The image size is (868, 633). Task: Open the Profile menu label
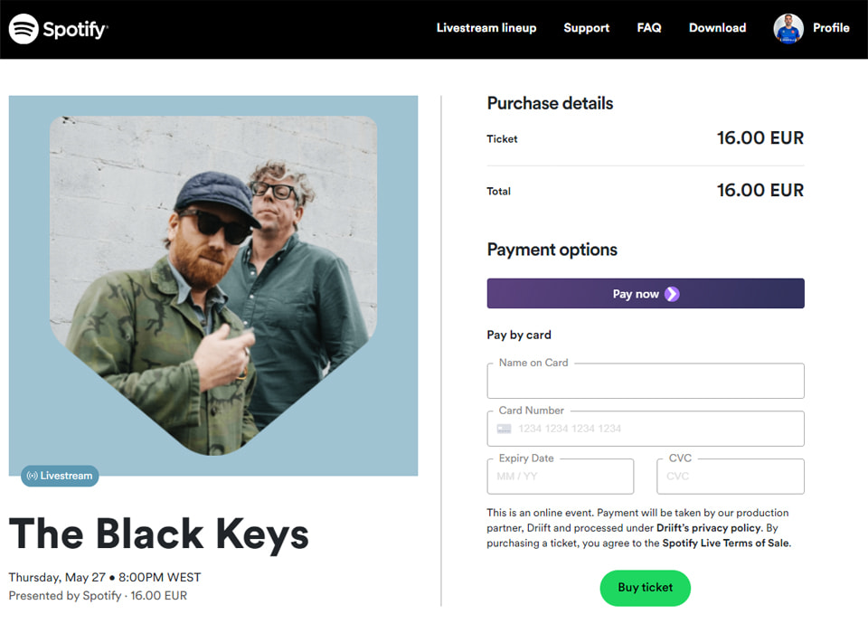tap(831, 28)
